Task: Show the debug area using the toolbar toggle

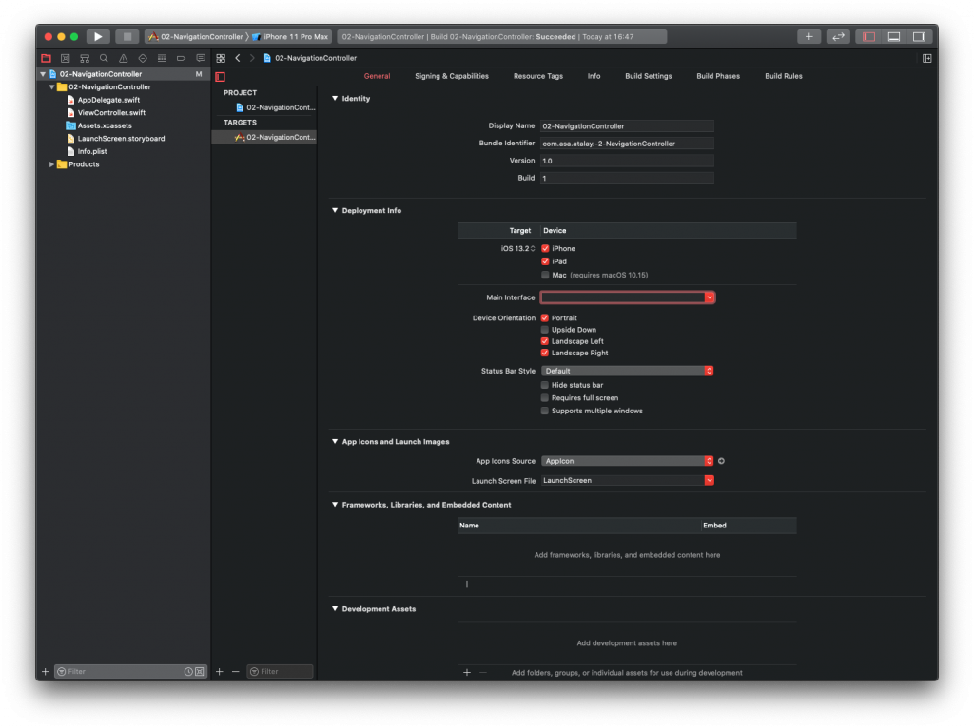Action: (894, 37)
